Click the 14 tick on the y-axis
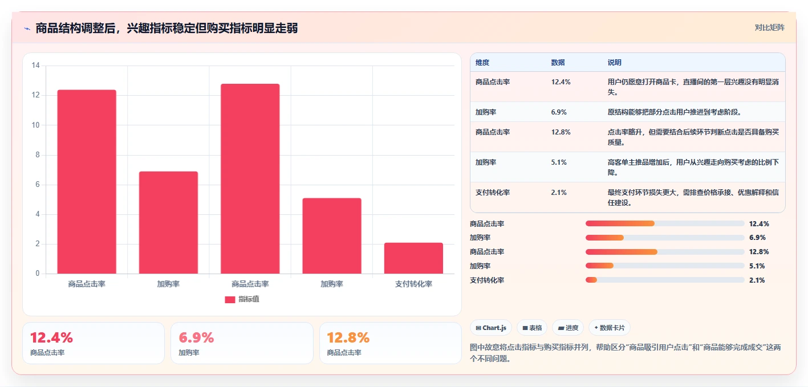The image size is (808, 387). (35, 66)
